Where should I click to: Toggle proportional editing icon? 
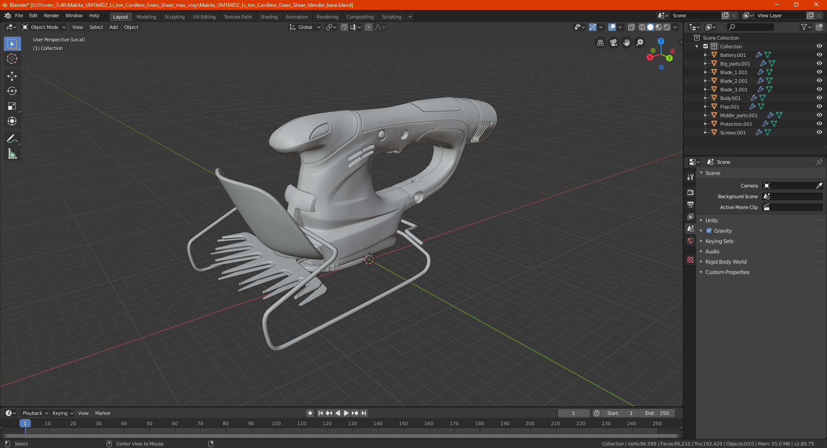[x=369, y=27]
